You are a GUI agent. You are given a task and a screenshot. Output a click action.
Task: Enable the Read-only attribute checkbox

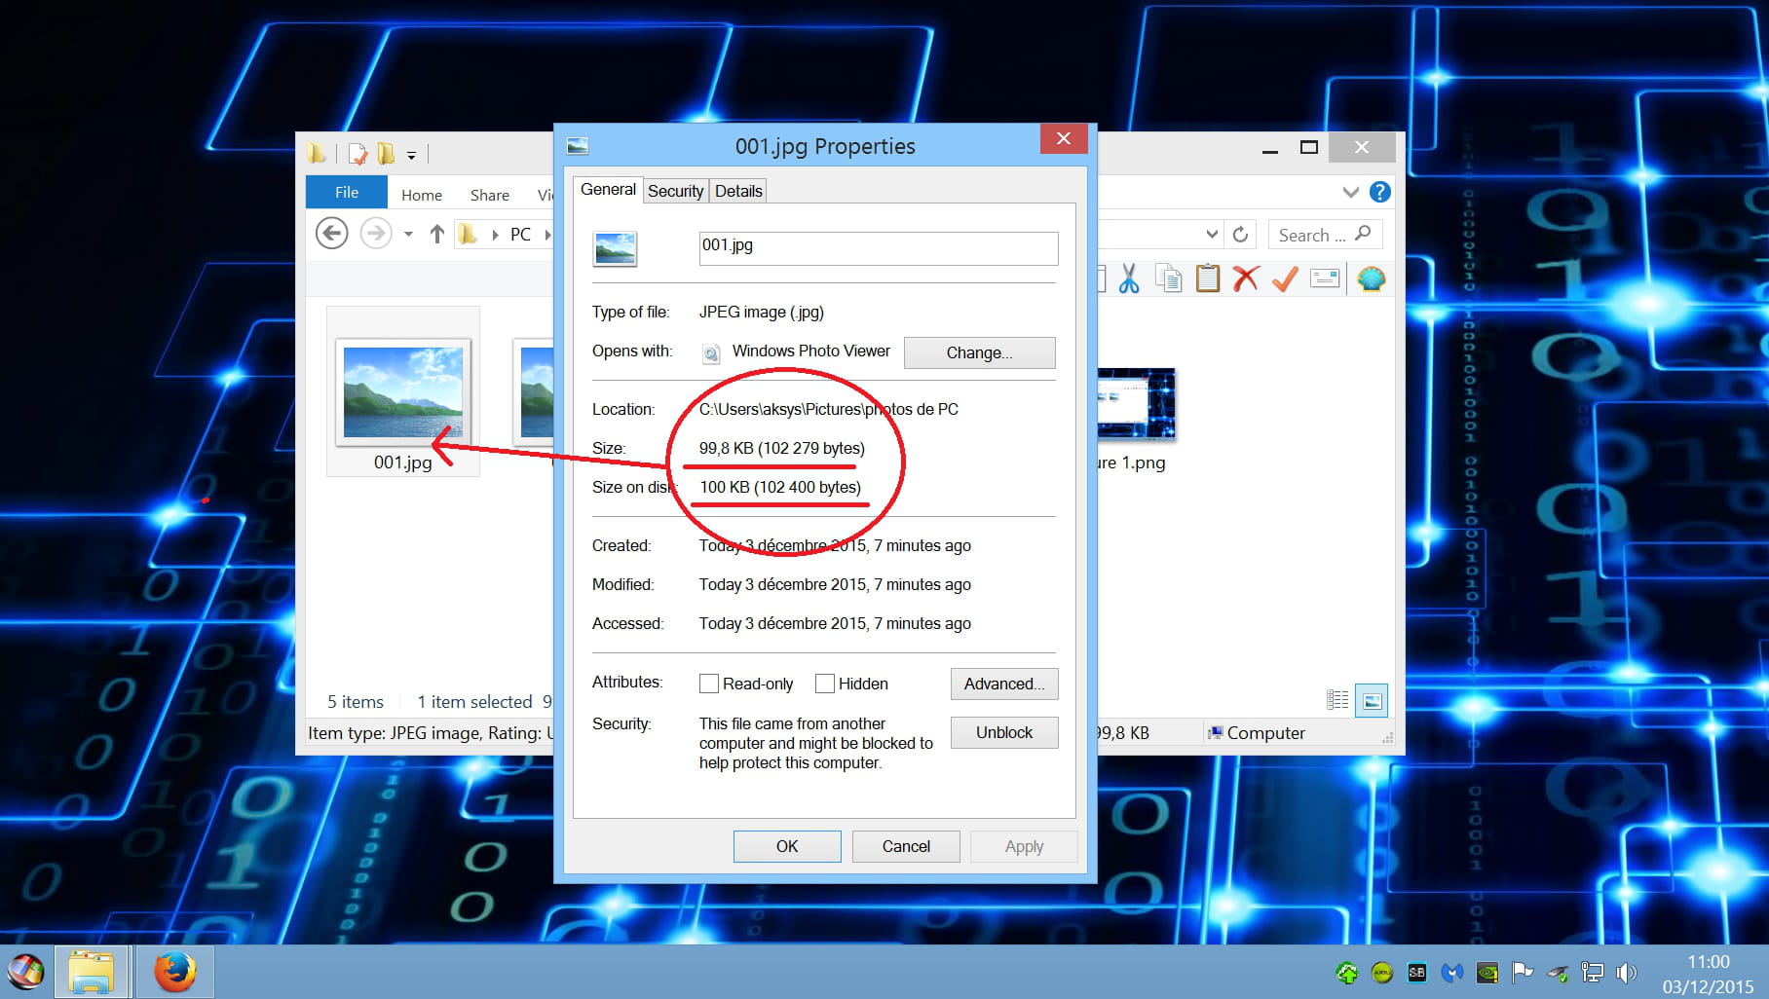click(x=709, y=684)
